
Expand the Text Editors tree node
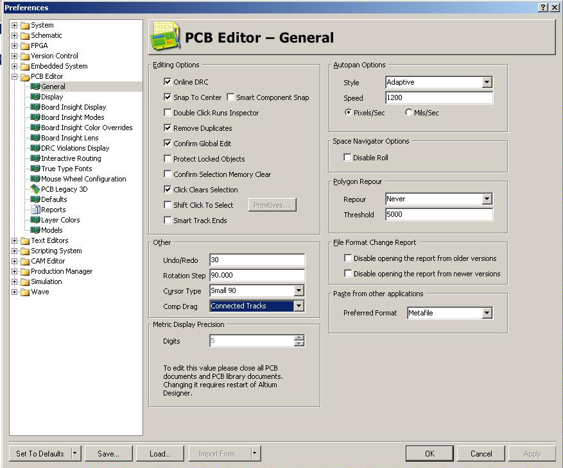pyautogui.click(x=14, y=240)
